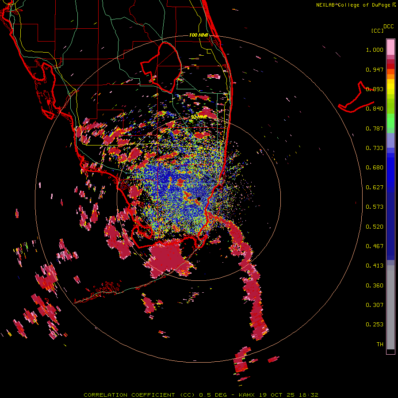Click the 0.573 scale value
This screenshot has width=398, height=398.
(375, 207)
